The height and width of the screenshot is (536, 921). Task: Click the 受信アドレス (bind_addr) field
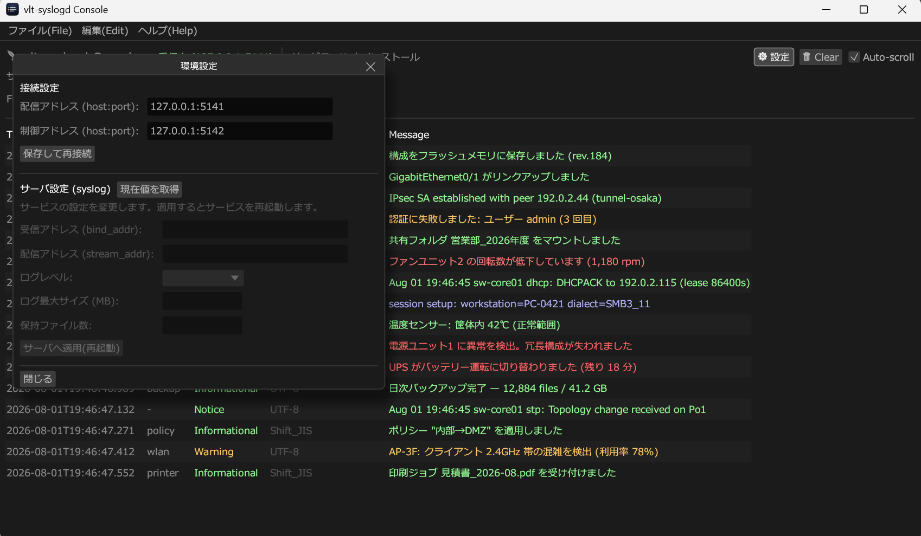[x=255, y=230]
